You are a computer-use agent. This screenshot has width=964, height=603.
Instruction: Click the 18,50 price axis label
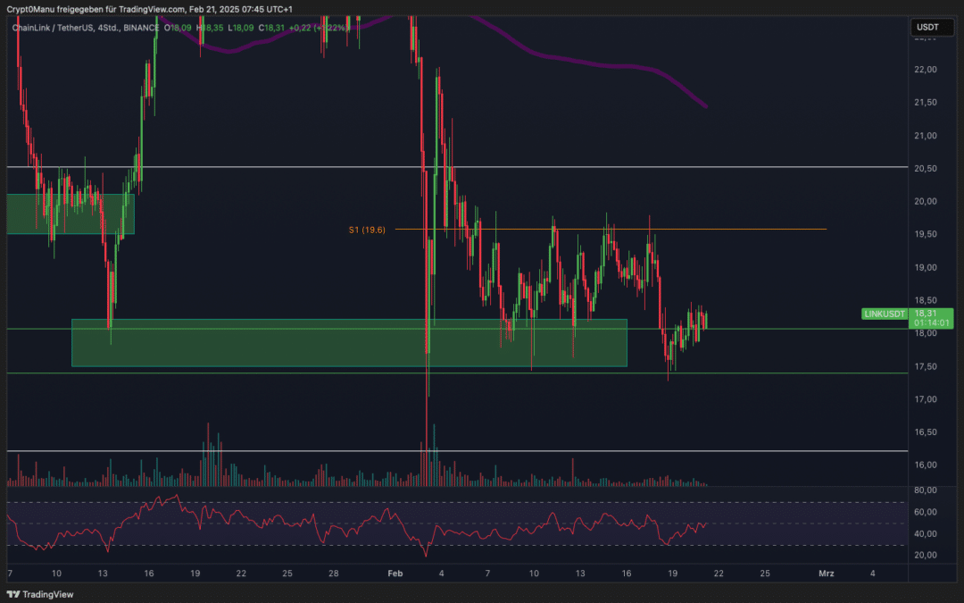coord(926,300)
